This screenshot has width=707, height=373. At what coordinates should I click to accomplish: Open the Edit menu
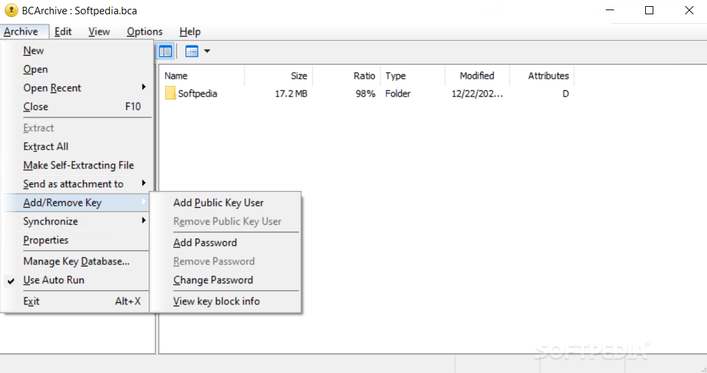[x=63, y=31]
